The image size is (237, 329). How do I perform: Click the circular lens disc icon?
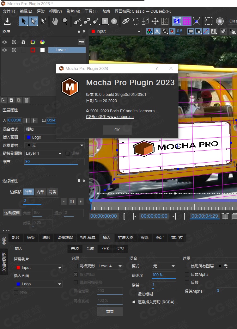tap(220, 21)
